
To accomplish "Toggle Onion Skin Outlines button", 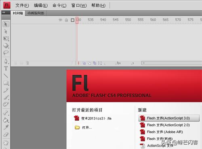I will coord(89,63).
